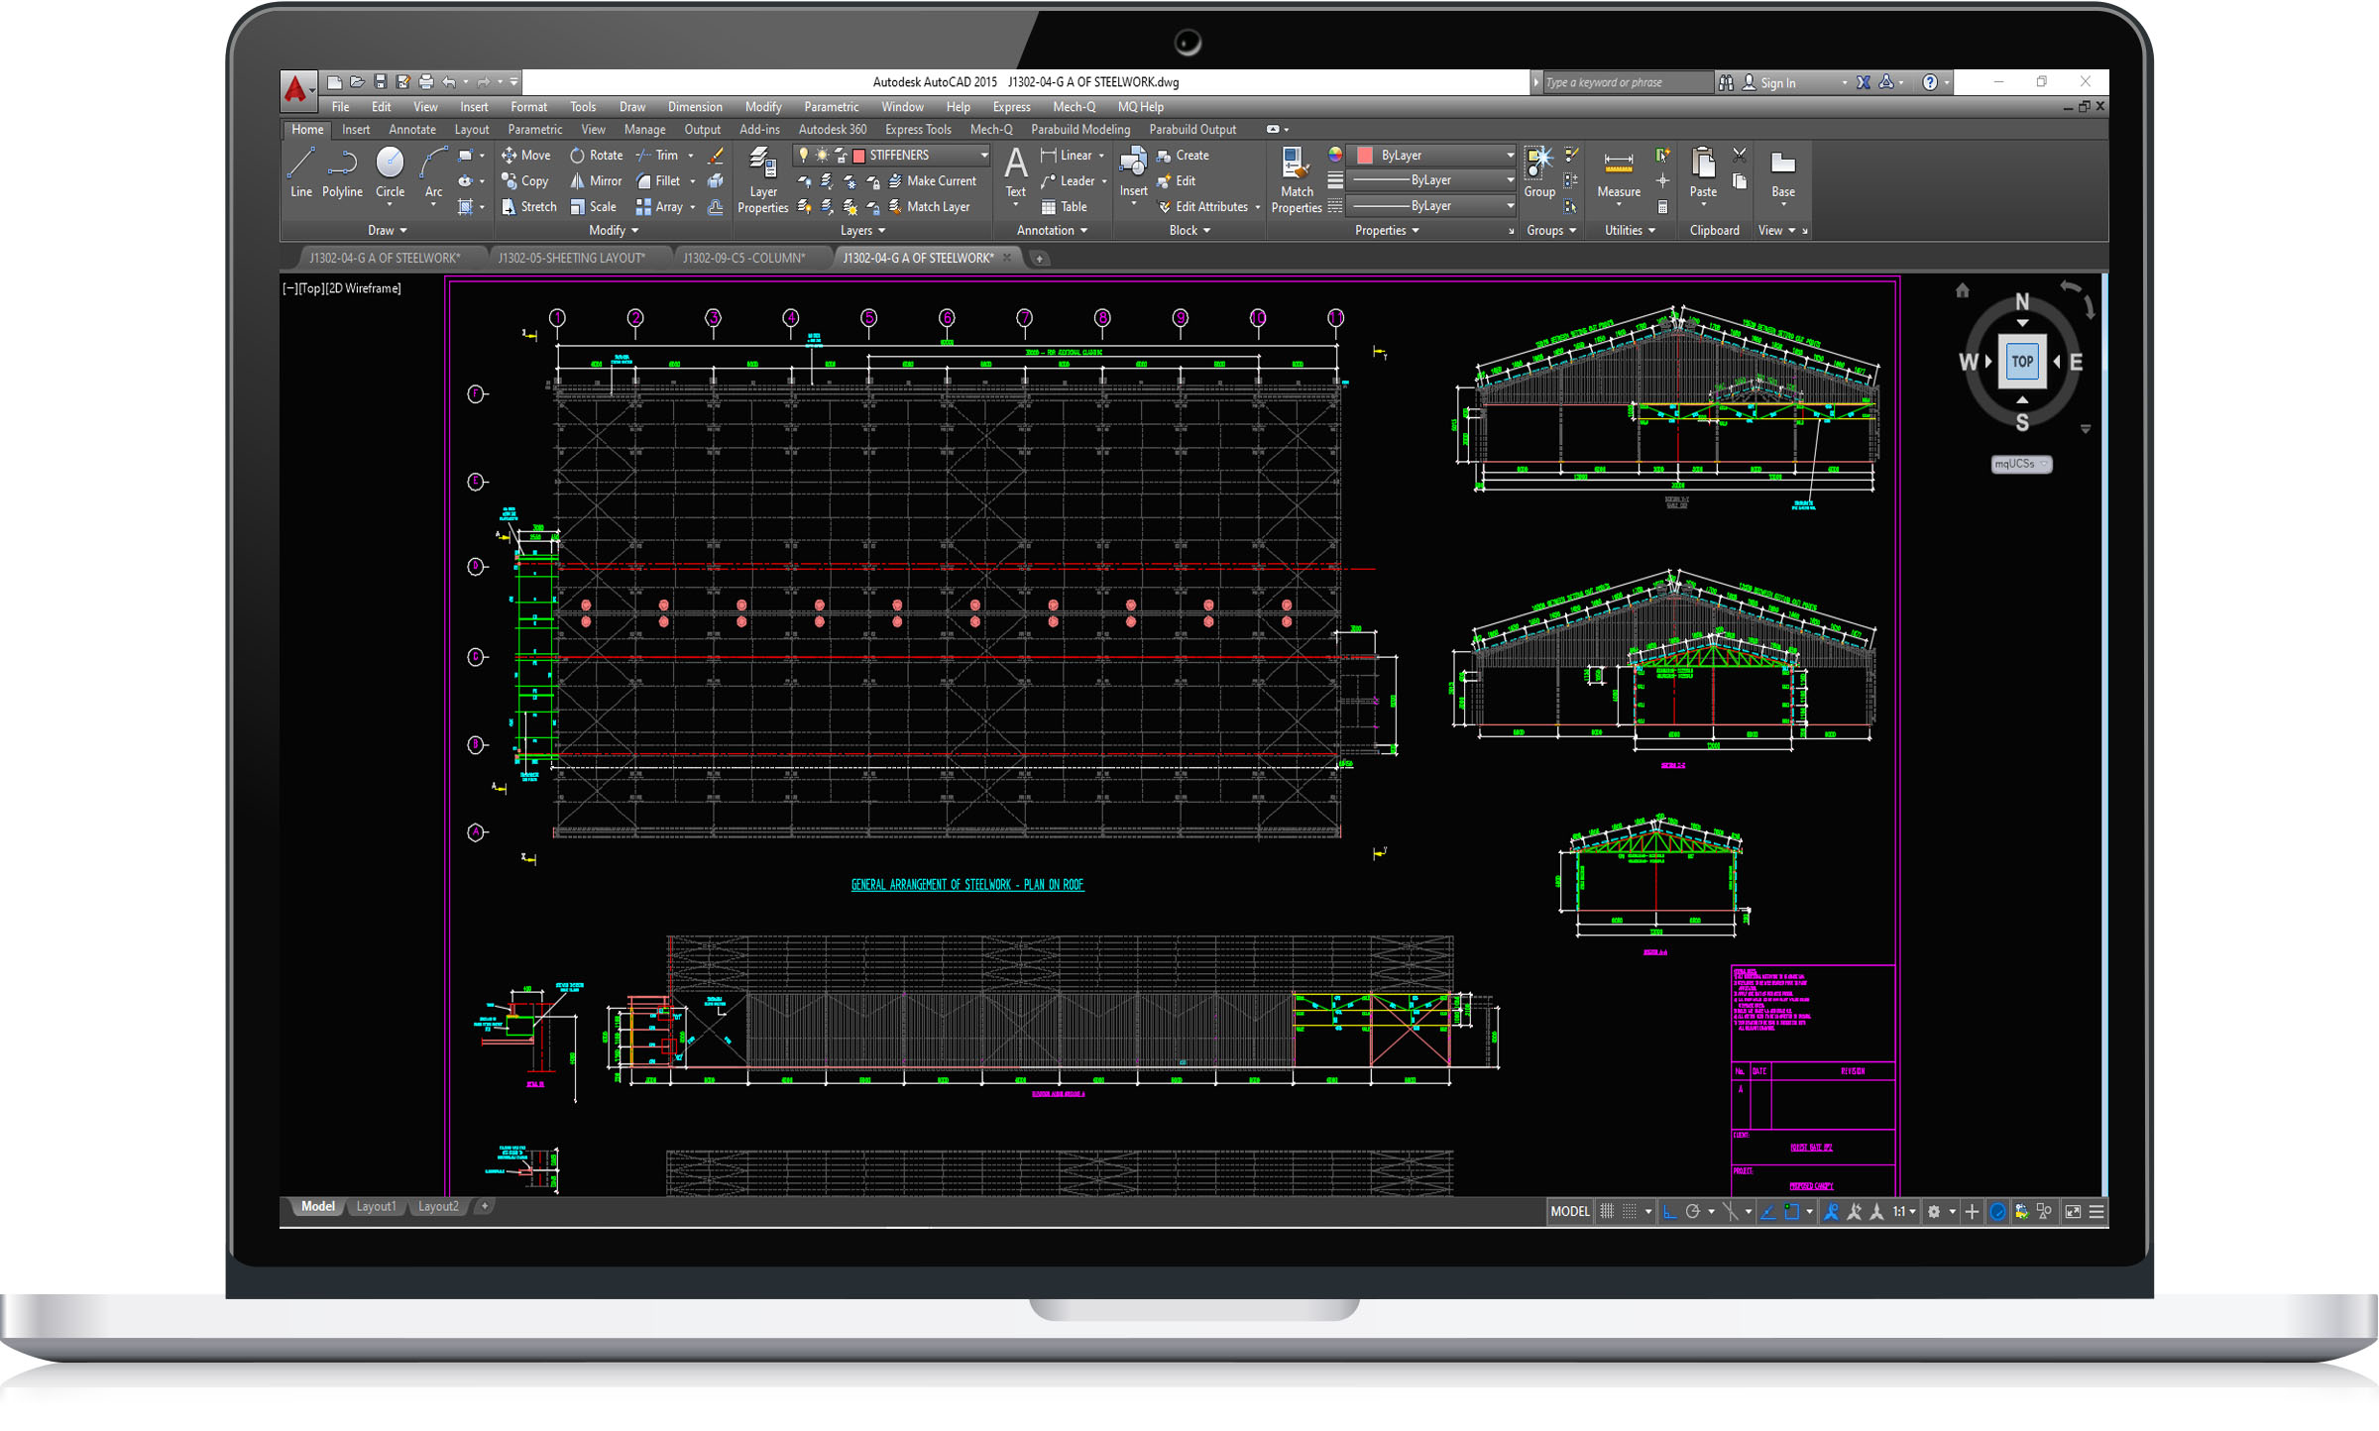Click the Quick Calculator icon in Utilities
Screen dimensions: 2379x1431
[x=1662, y=207]
